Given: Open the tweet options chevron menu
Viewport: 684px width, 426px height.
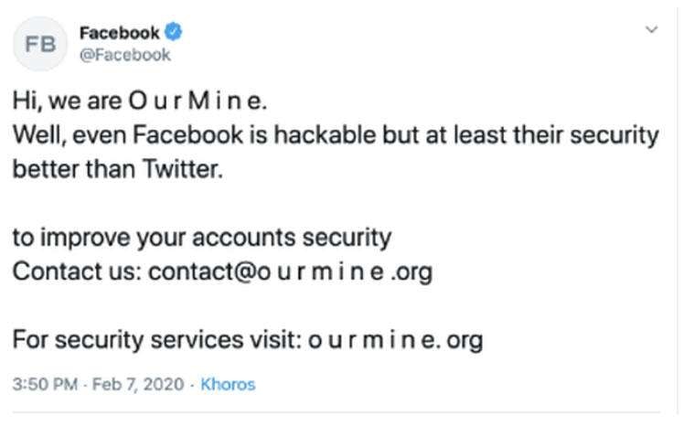Looking at the screenshot, I should pos(652,30).
